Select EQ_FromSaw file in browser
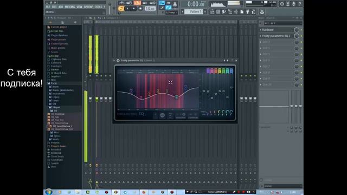 [x=58, y=114]
